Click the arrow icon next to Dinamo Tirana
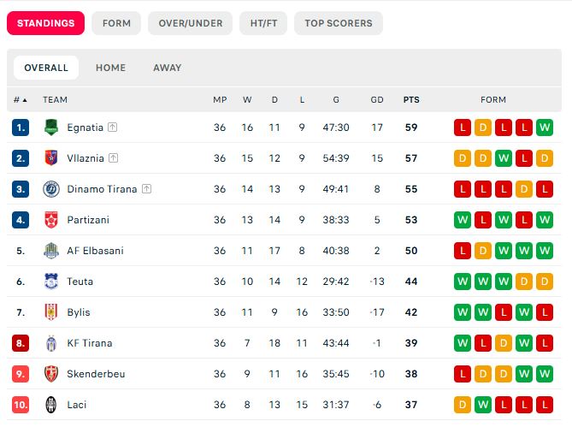Viewport: 572px width, 427px height. (147, 189)
